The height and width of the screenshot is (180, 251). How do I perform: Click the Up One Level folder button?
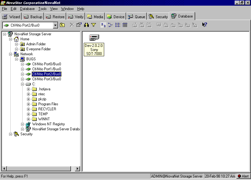(62, 25)
